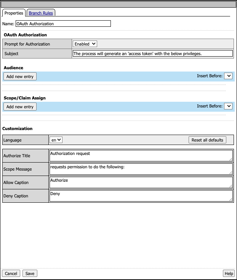Click the Allow Caption text area
The height and width of the screenshot is (280, 237).
(141, 182)
